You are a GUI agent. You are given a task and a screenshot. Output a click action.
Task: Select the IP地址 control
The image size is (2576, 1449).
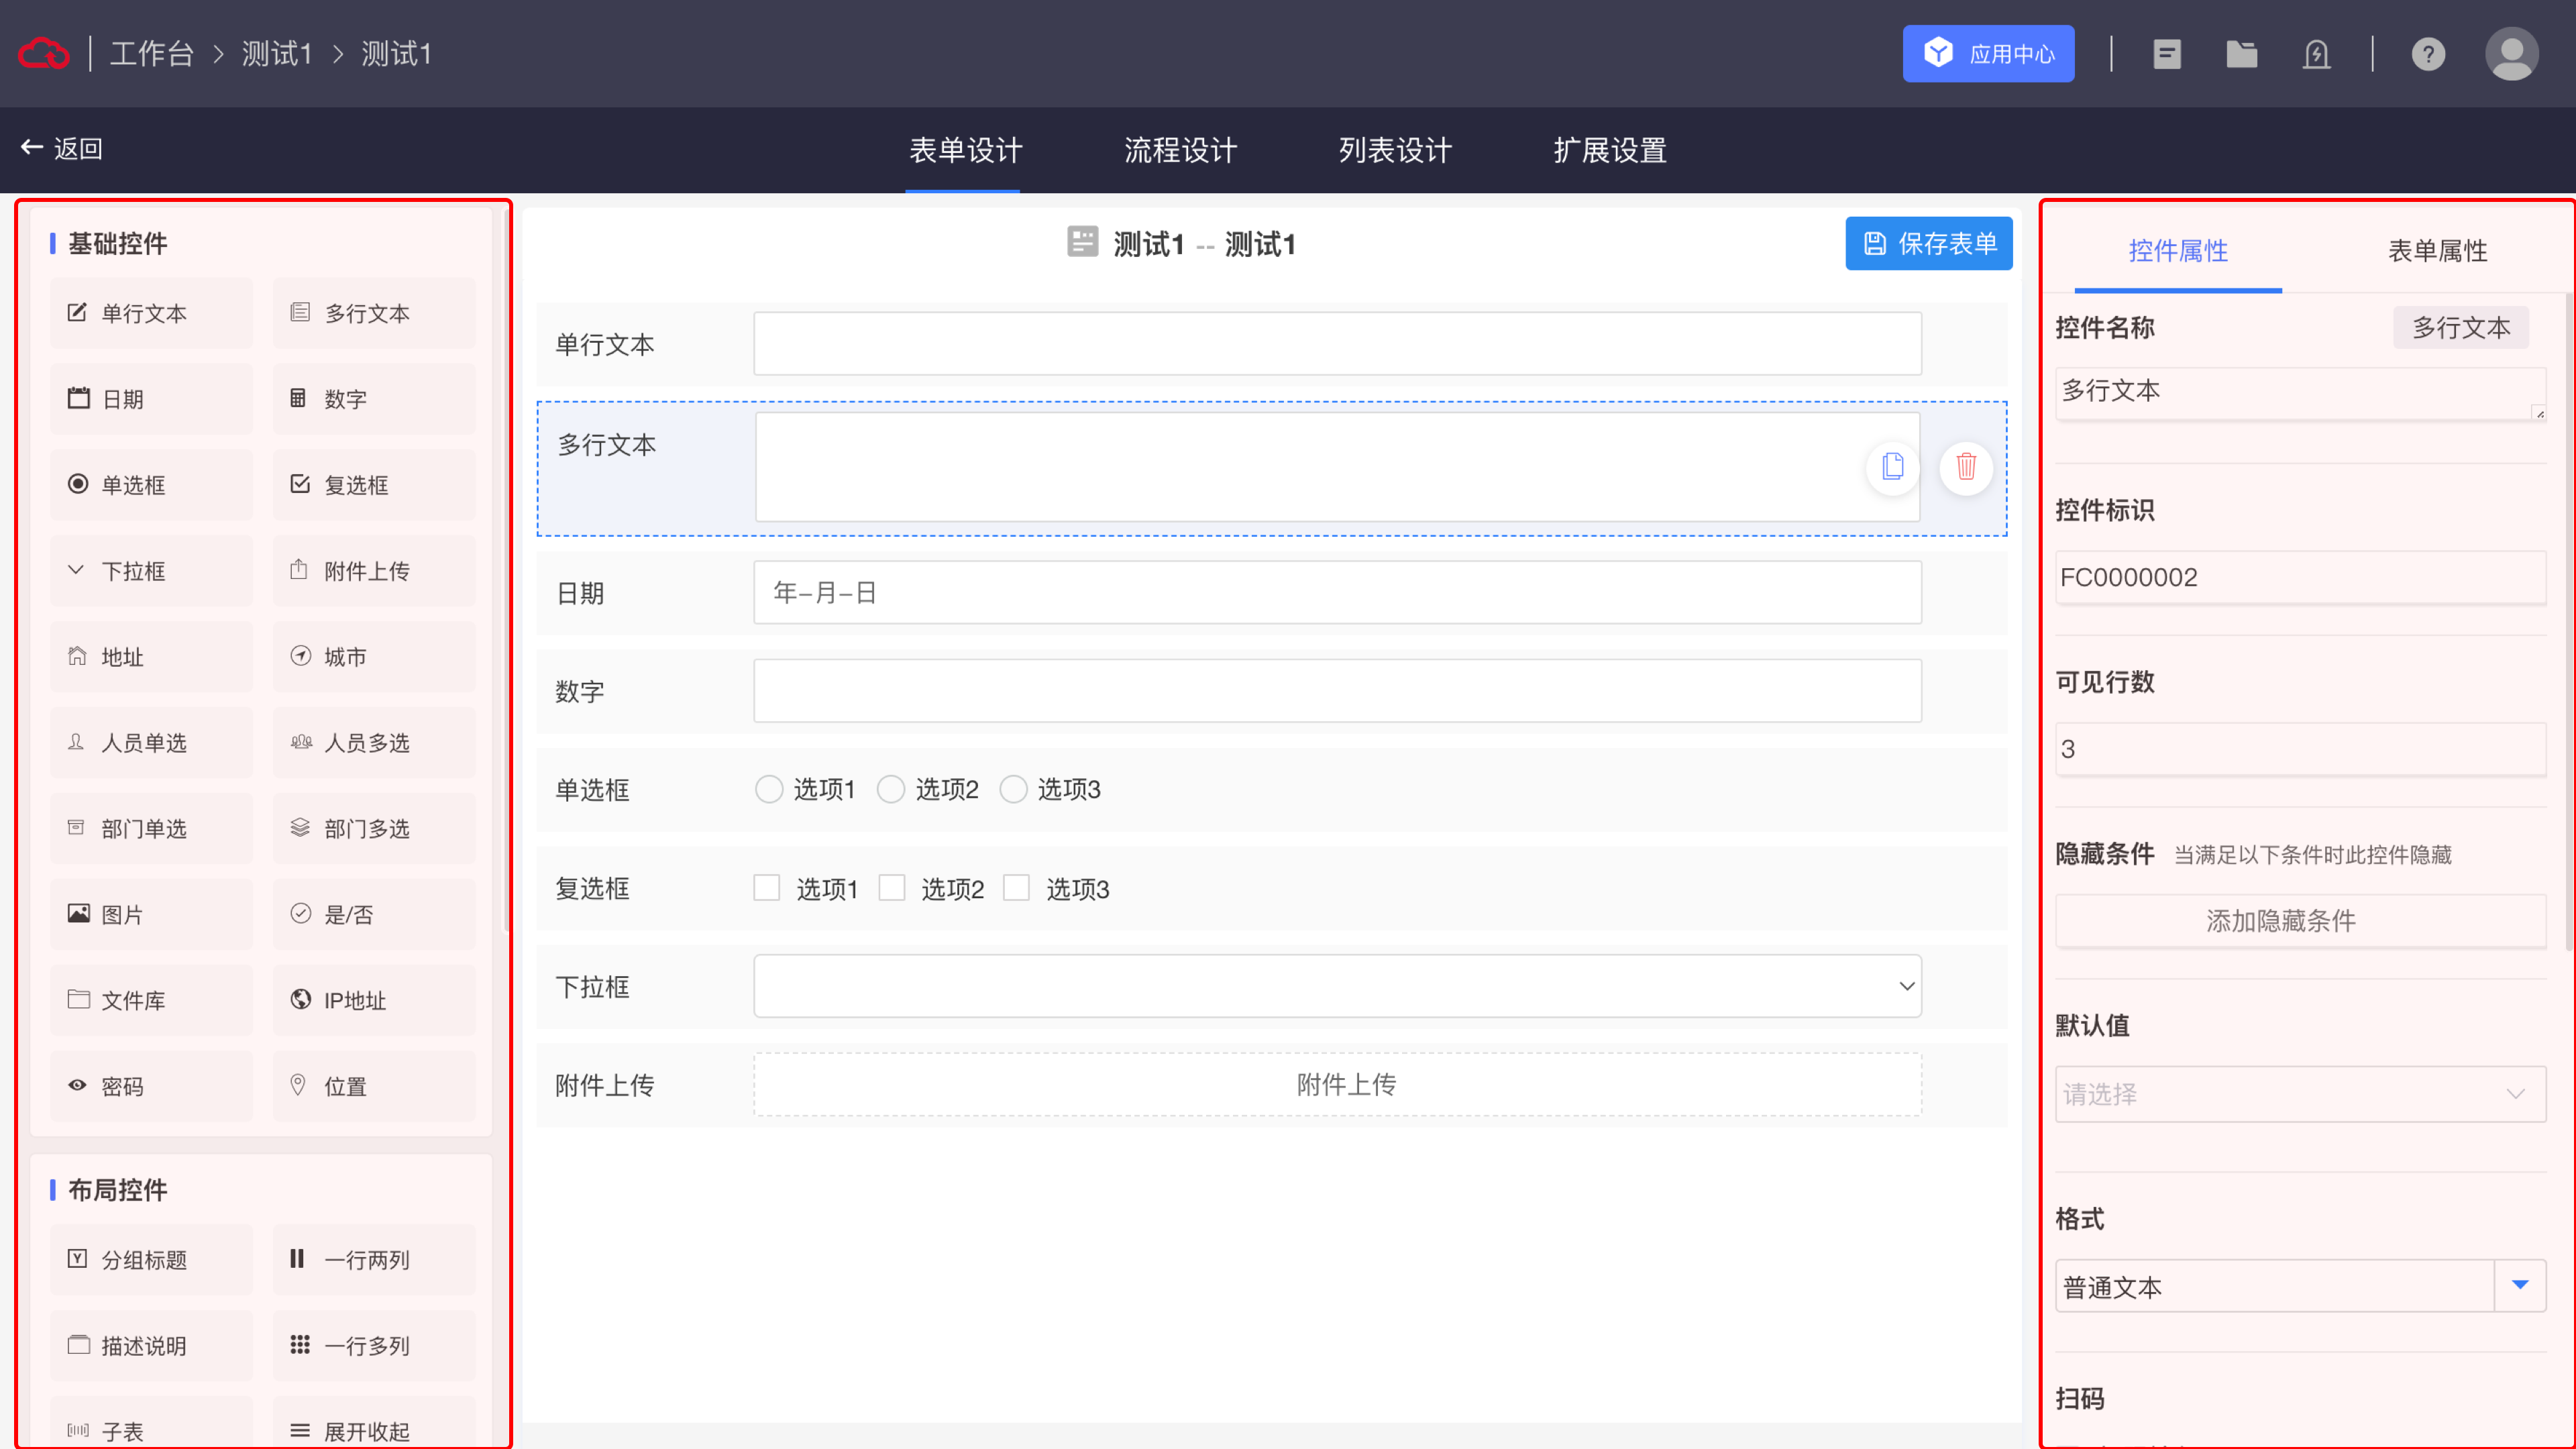tap(374, 1001)
